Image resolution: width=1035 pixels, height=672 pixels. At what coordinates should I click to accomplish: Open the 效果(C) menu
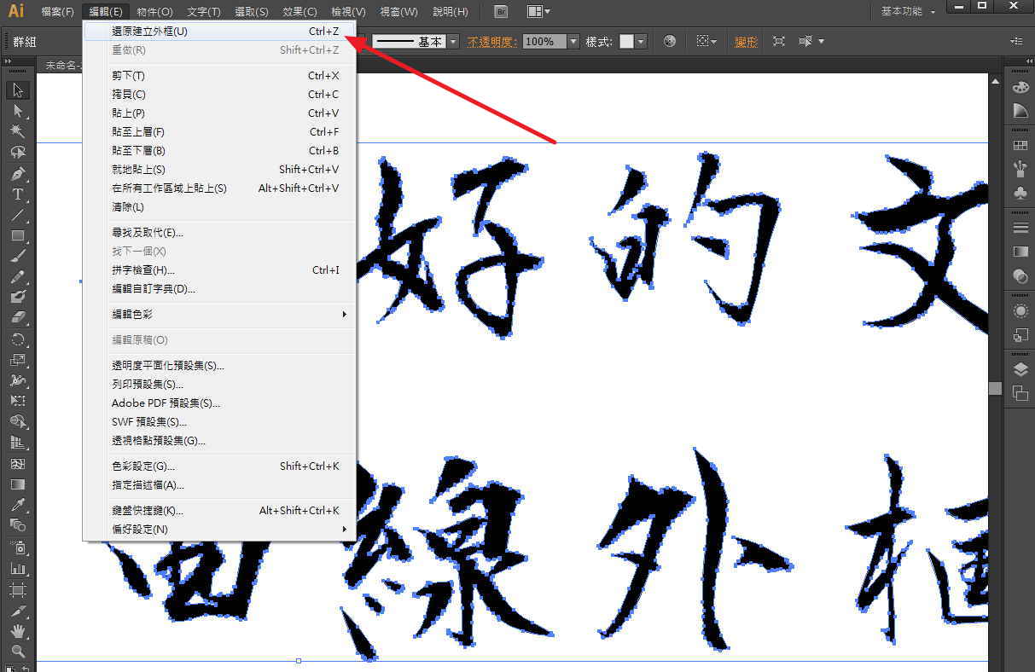[x=299, y=12]
